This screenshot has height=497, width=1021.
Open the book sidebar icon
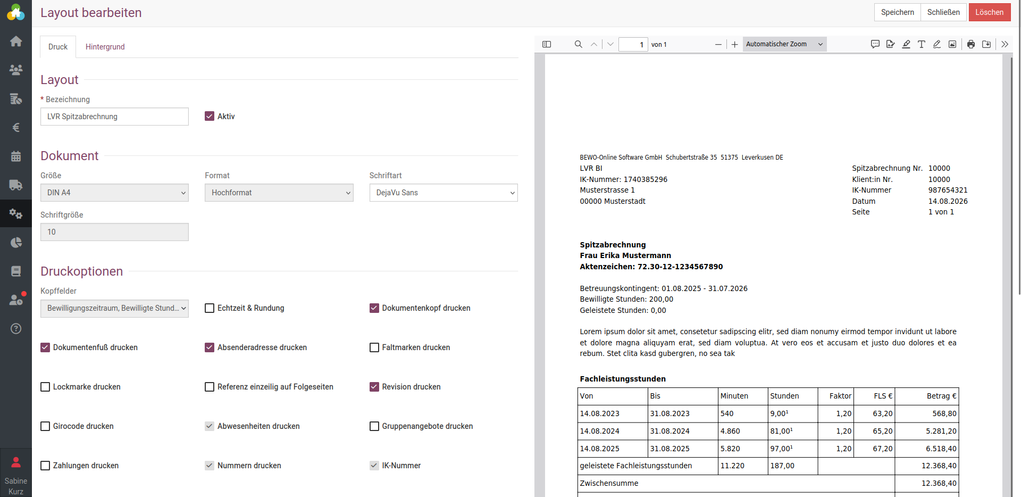click(16, 271)
